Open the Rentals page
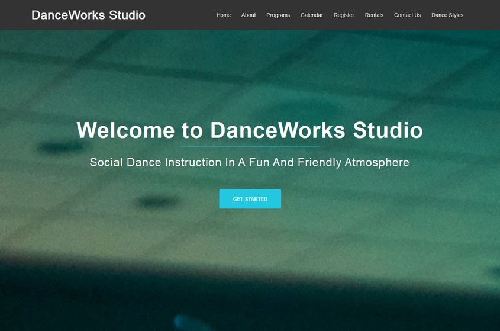This screenshot has width=500, height=331. pyautogui.click(x=374, y=15)
